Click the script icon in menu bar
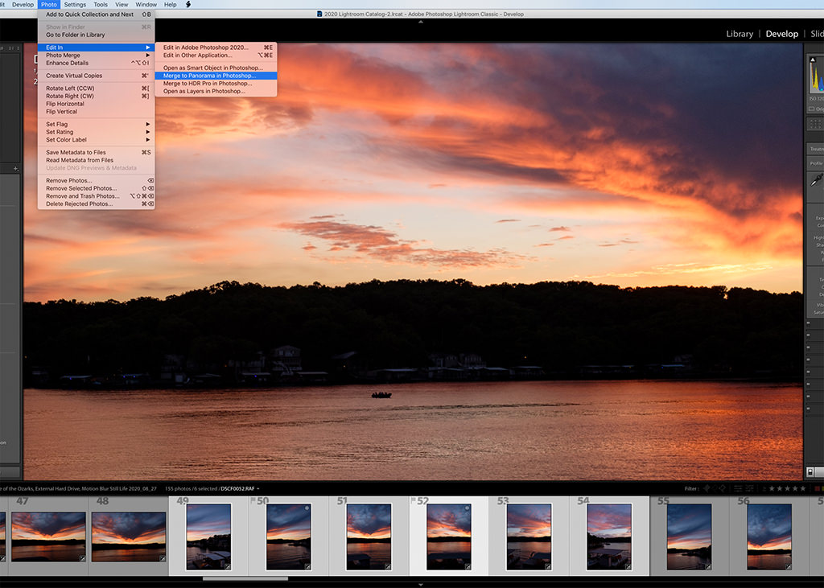Image resolution: width=824 pixels, height=588 pixels. pyautogui.click(x=188, y=4)
